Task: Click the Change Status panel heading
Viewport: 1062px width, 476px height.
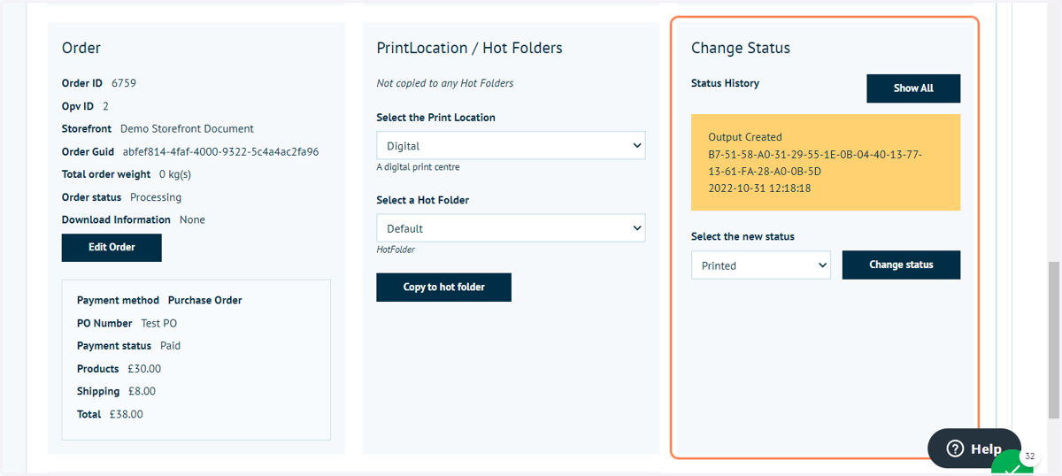Action: [741, 48]
